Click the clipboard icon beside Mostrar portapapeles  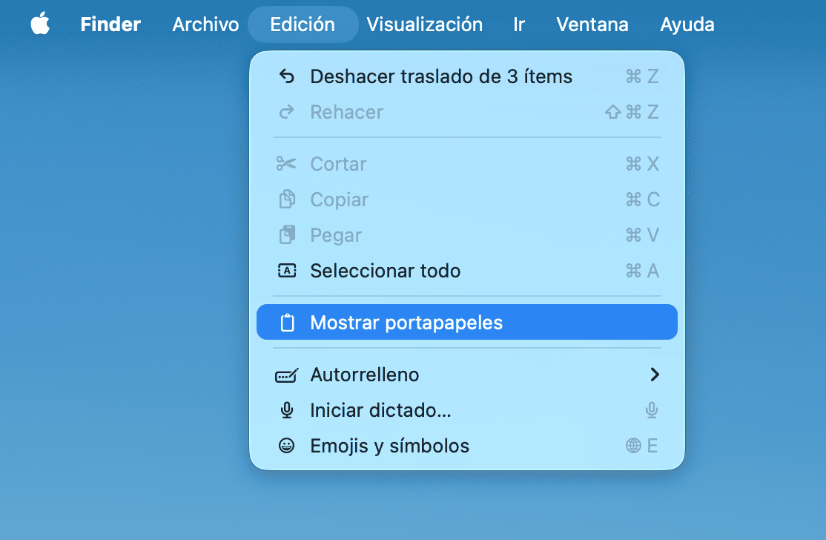click(x=286, y=323)
